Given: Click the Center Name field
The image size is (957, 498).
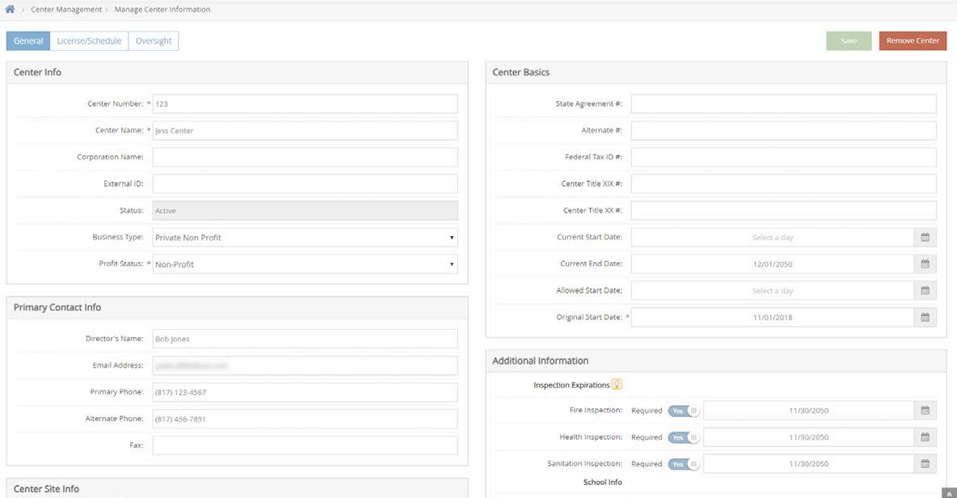Looking at the screenshot, I should [306, 131].
